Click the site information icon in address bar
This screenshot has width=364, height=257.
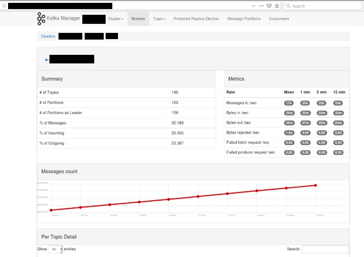point(4,6)
